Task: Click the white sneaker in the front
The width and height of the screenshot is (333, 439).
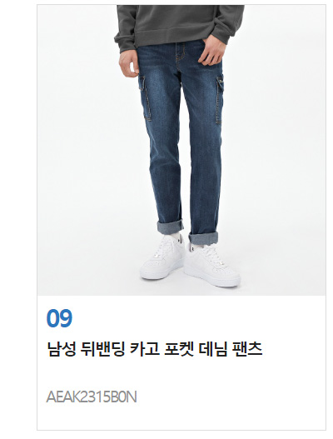Action: tap(211, 266)
